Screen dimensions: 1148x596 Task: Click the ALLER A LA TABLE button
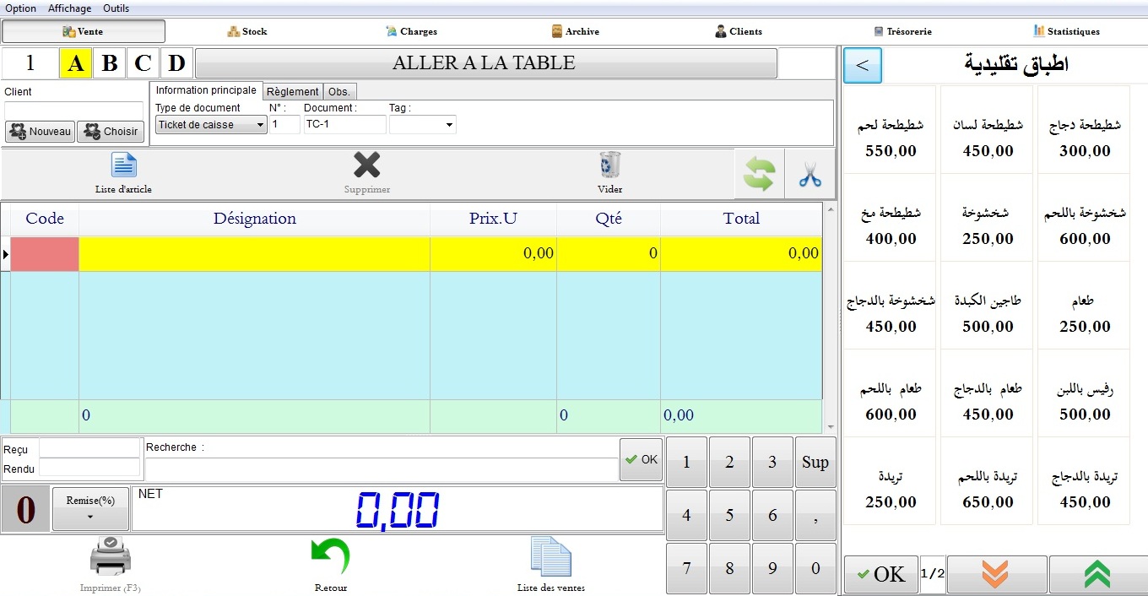[x=485, y=63]
